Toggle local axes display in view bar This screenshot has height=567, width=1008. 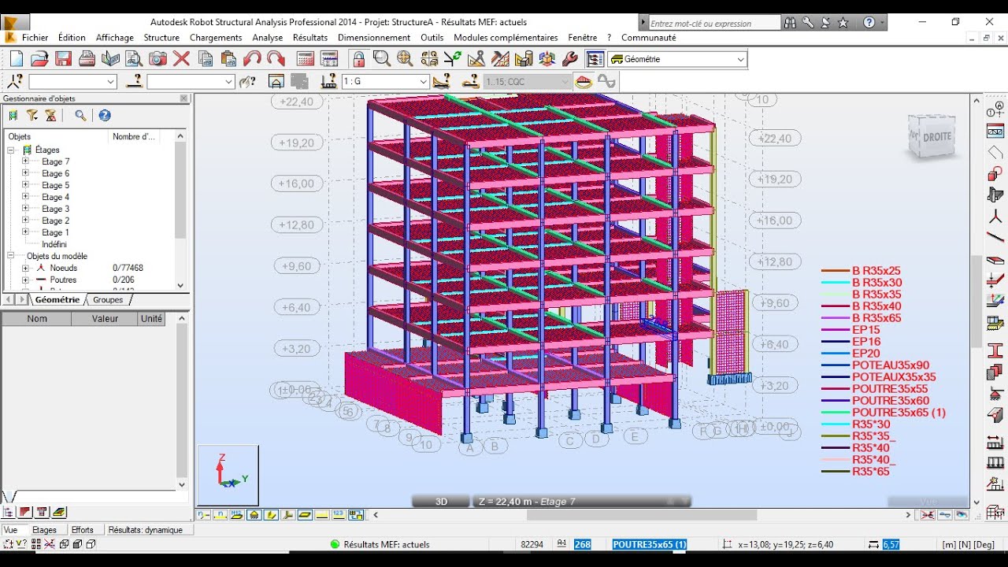[288, 515]
